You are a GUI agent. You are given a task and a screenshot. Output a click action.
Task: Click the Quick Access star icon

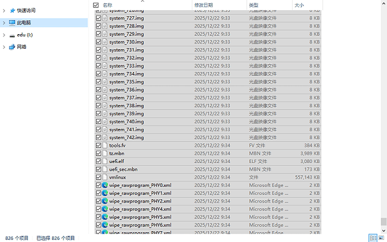tap(12, 10)
